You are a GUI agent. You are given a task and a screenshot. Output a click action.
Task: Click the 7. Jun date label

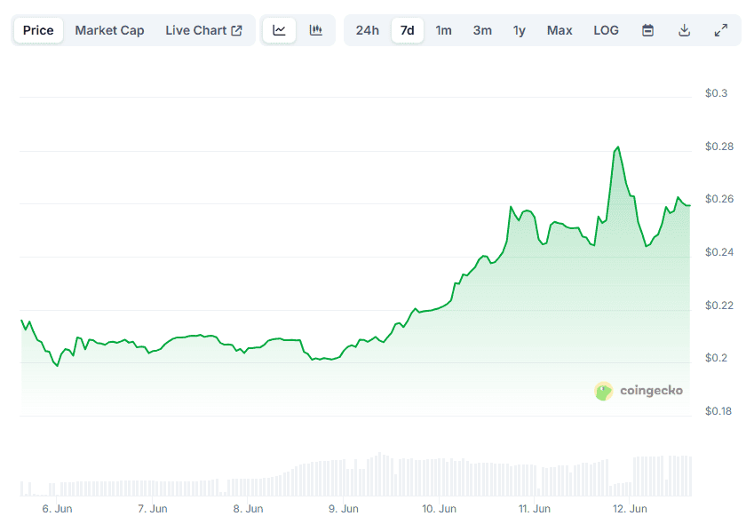coord(152,509)
